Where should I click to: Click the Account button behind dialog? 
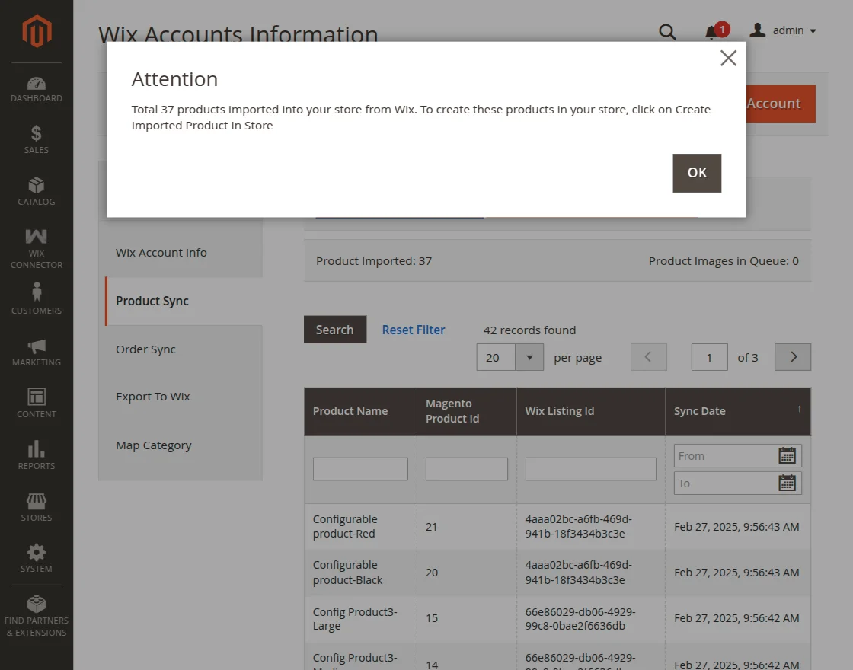781,104
